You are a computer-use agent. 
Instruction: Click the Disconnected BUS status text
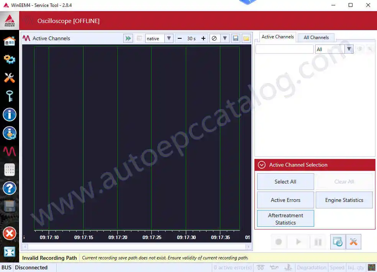point(31,267)
